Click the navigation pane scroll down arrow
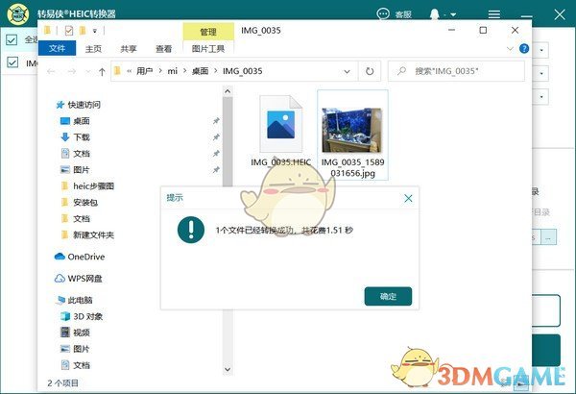 pyautogui.click(x=228, y=369)
